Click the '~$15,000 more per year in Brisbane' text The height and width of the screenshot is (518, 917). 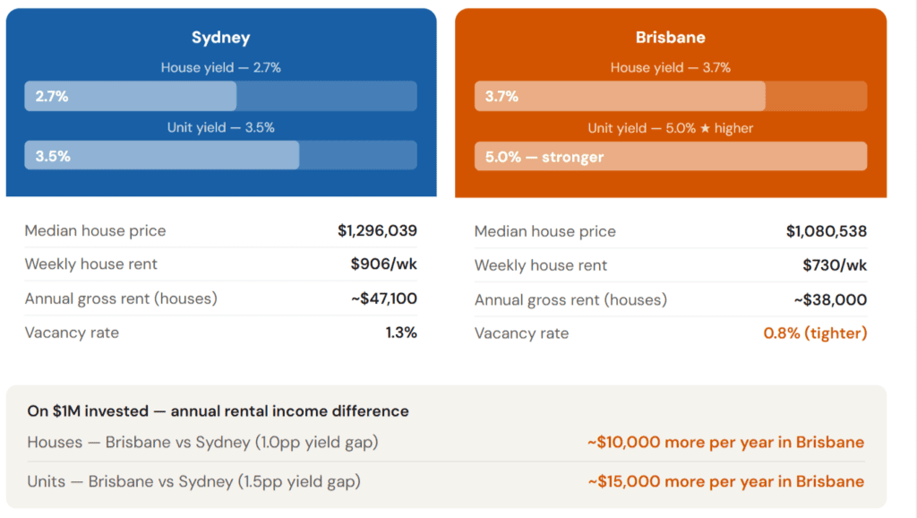tap(725, 481)
